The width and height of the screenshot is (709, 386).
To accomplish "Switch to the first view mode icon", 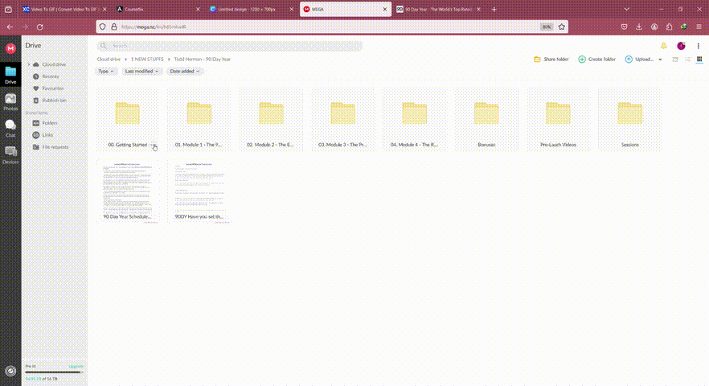I will pyautogui.click(x=675, y=60).
